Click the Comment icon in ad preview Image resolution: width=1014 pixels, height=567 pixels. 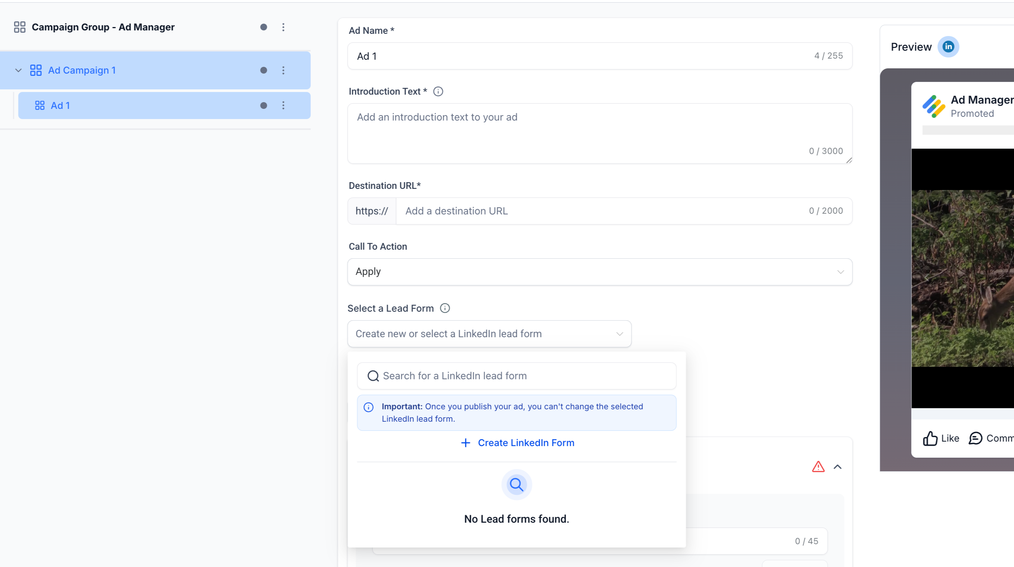975,438
